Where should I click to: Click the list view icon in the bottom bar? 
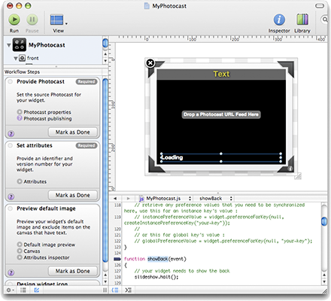23,290
